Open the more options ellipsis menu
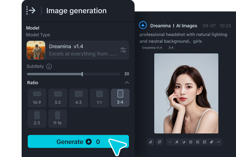The height and width of the screenshot is (157, 236). click(x=218, y=142)
